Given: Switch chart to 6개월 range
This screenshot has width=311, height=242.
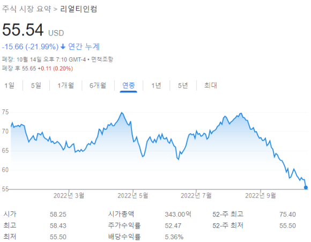Looking at the screenshot, I should [98, 85].
